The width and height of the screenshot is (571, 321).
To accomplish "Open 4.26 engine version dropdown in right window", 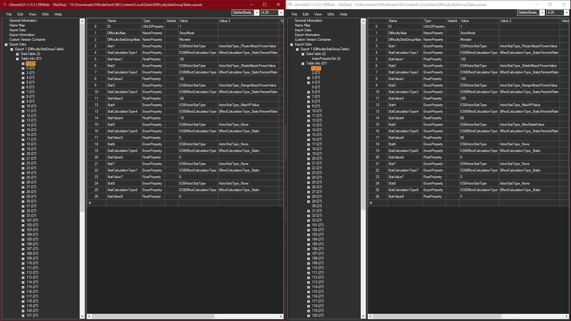I will pyautogui.click(x=566, y=12).
